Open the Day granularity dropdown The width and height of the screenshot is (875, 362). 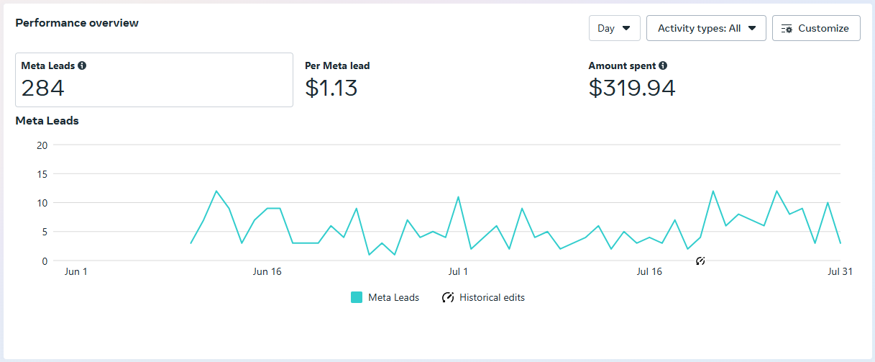(614, 28)
